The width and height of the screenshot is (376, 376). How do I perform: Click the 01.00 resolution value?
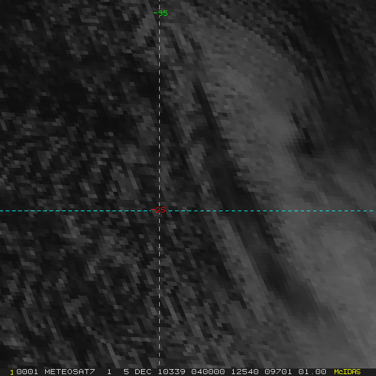pyautogui.click(x=312, y=372)
